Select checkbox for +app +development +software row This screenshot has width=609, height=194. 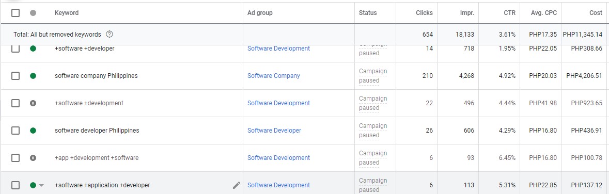tap(15, 158)
